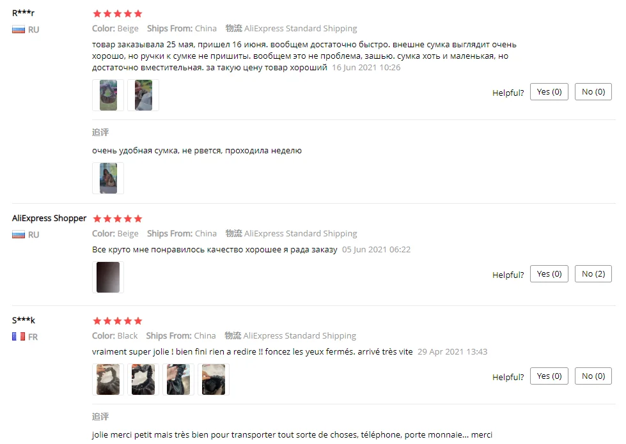626x444 pixels.
Task: Click No (2) on AliExpress Shopper's review
Action: point(593,273)
